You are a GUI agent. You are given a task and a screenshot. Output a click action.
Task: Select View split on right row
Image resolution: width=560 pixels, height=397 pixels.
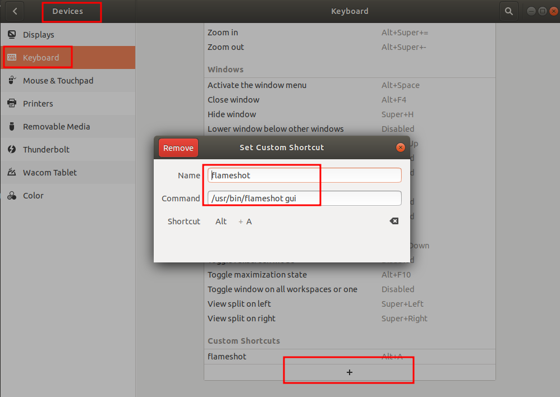pos(350,319)
